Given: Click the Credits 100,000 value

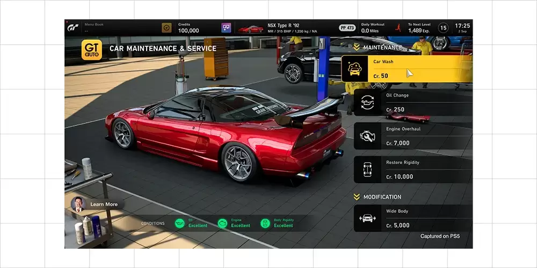Looking at the screenshot, I should point(188,31).
